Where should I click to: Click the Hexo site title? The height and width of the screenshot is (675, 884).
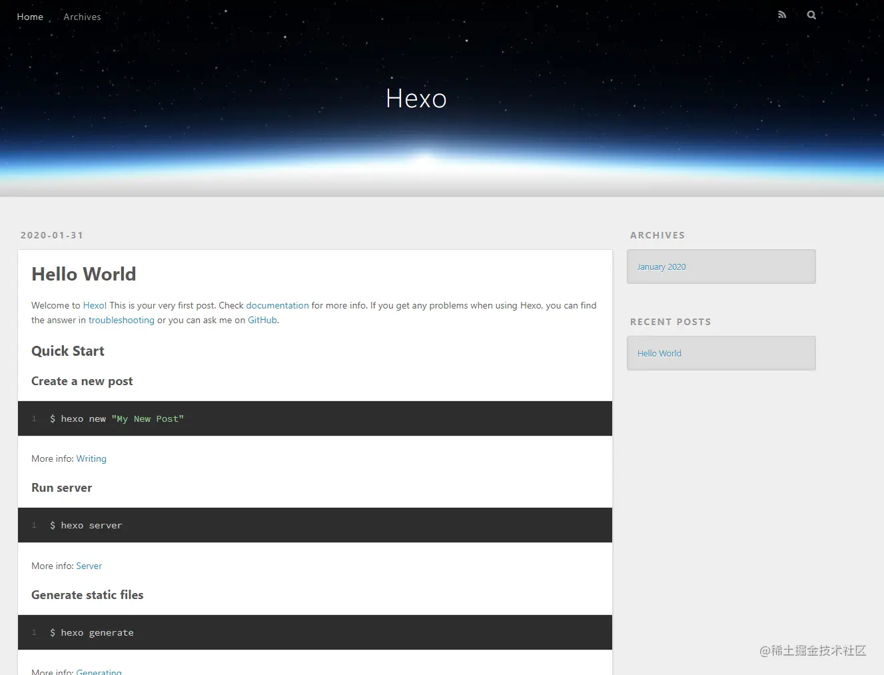416,99
